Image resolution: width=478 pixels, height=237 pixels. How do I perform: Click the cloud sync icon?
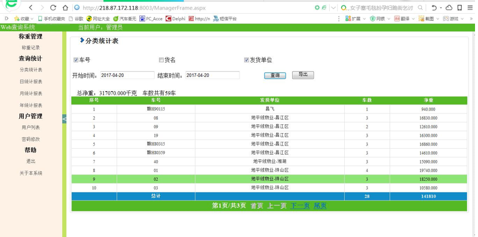(x=449, y=8)
